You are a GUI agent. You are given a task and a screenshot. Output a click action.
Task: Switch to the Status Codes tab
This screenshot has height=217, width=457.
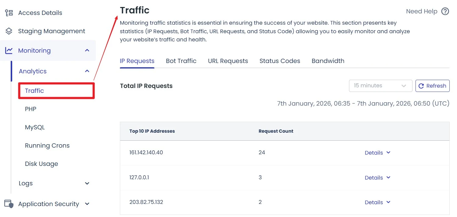280,61
